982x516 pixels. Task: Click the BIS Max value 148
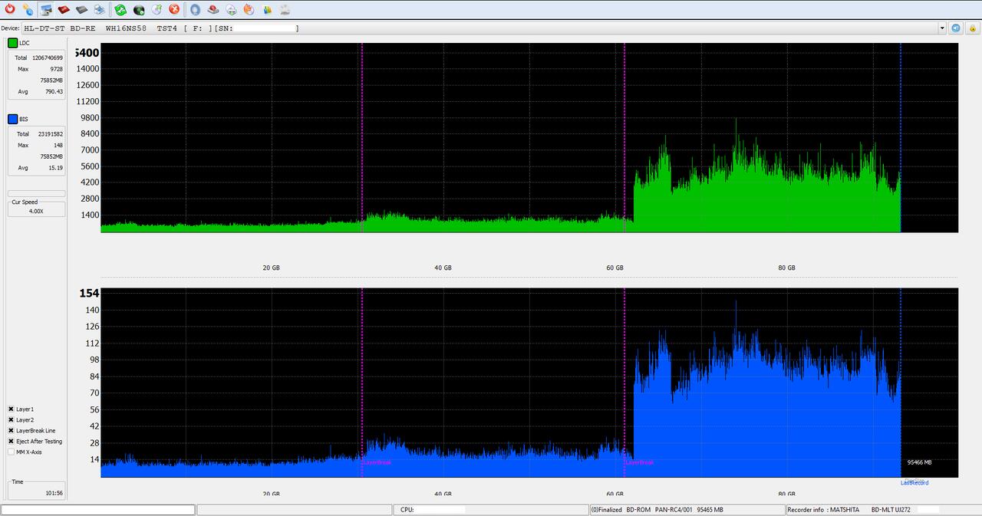click(58, 145)
